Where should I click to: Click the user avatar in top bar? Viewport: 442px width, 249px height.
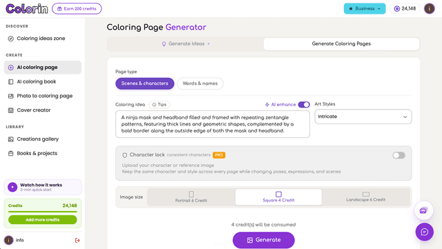430,8
